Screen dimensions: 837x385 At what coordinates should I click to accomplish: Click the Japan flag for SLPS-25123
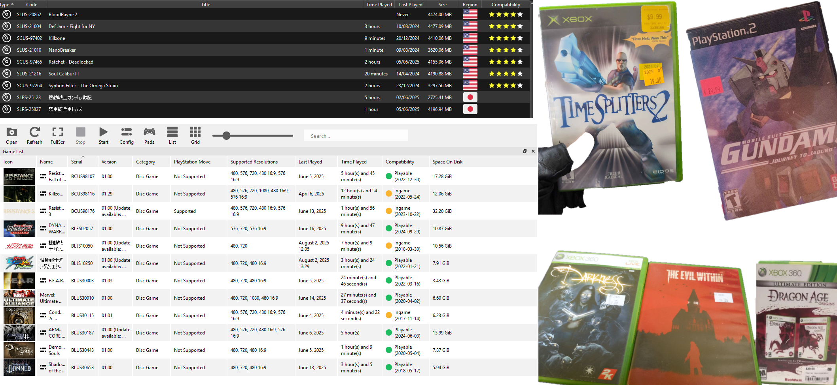[x=470, y=97]
